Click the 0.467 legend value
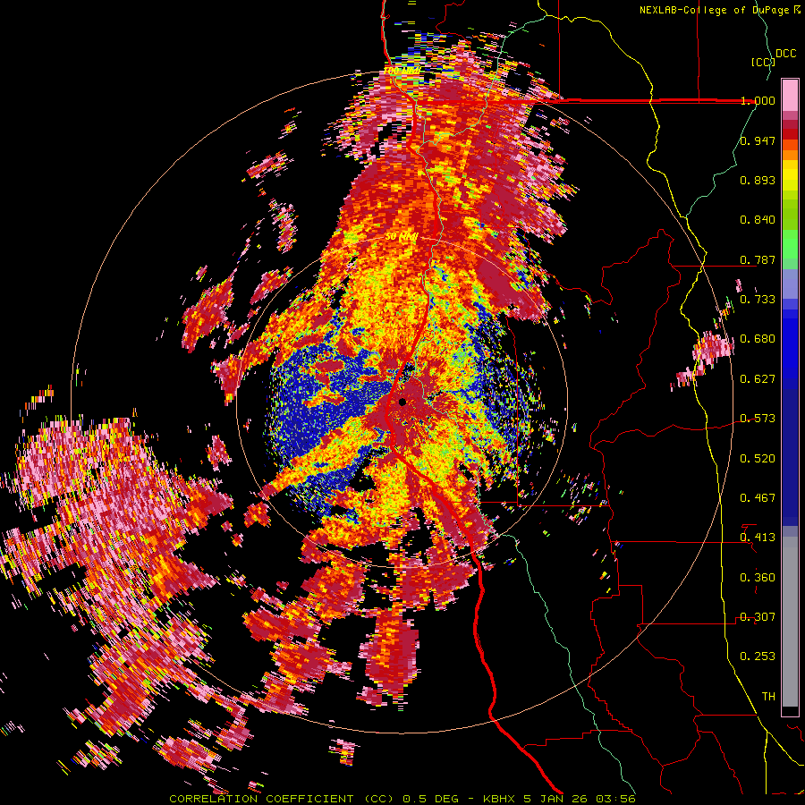805x805 pixels. click(x=758, y=498)
